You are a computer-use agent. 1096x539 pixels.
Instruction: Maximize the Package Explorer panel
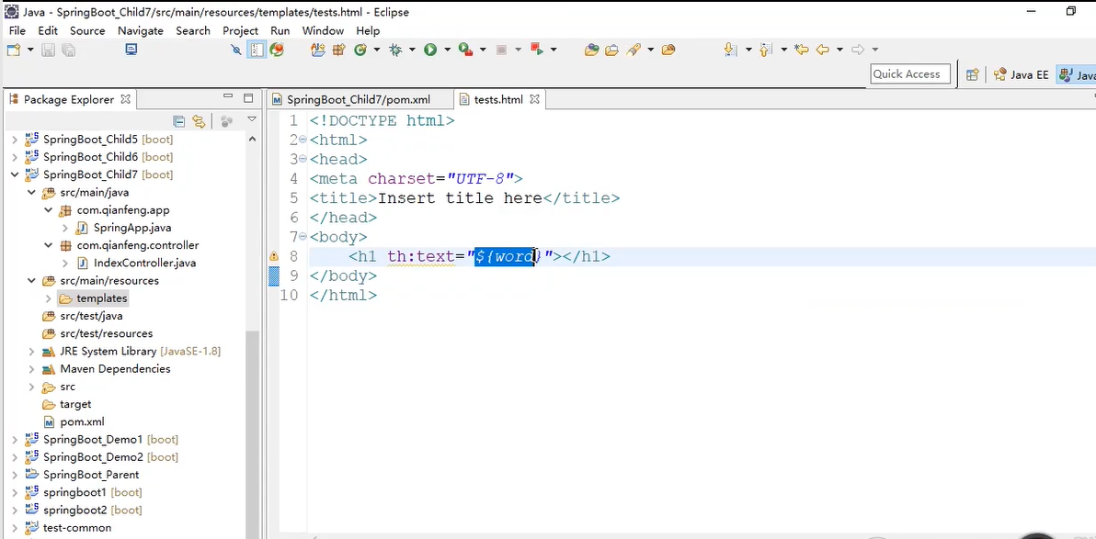(248, 97)
